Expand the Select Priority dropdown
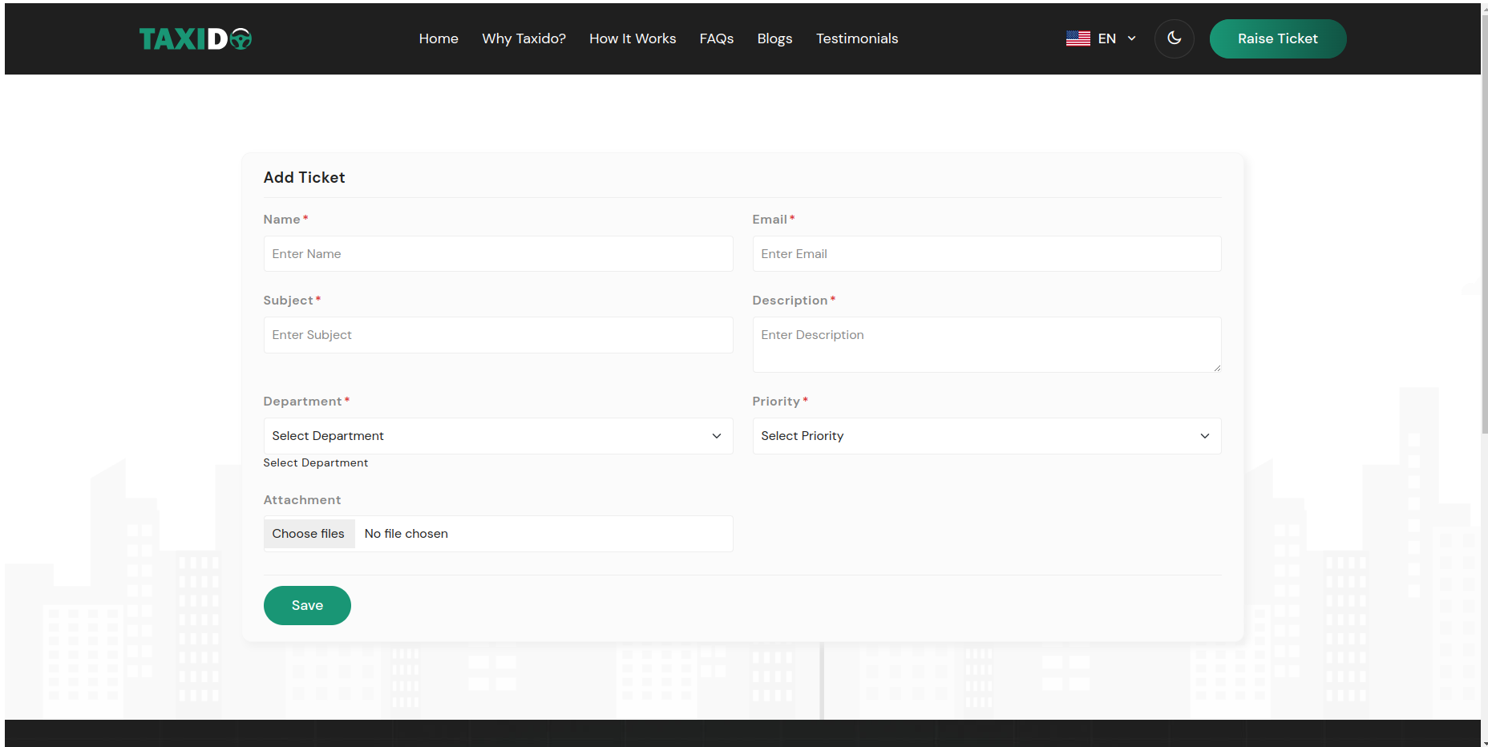1488x747 pixels. (x=986, y=436)
